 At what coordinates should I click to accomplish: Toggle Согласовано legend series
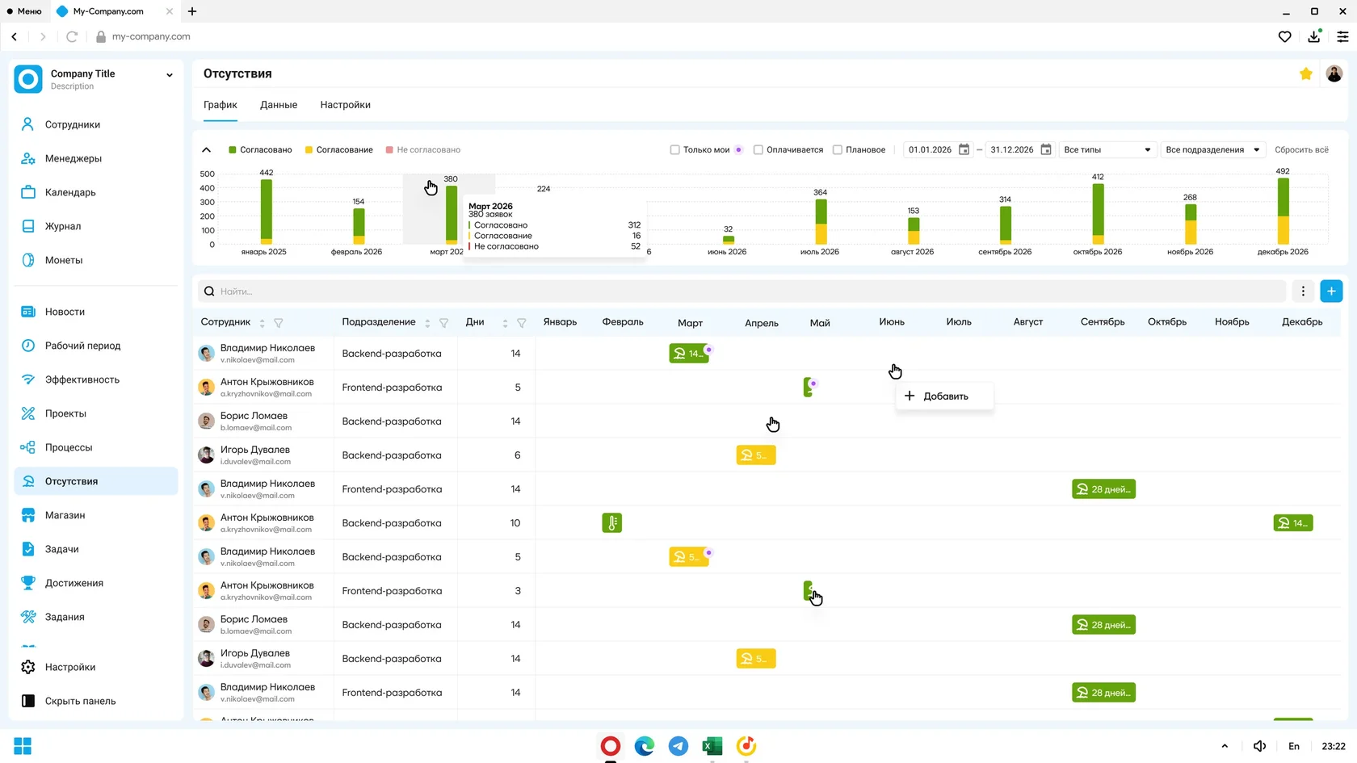260,149
